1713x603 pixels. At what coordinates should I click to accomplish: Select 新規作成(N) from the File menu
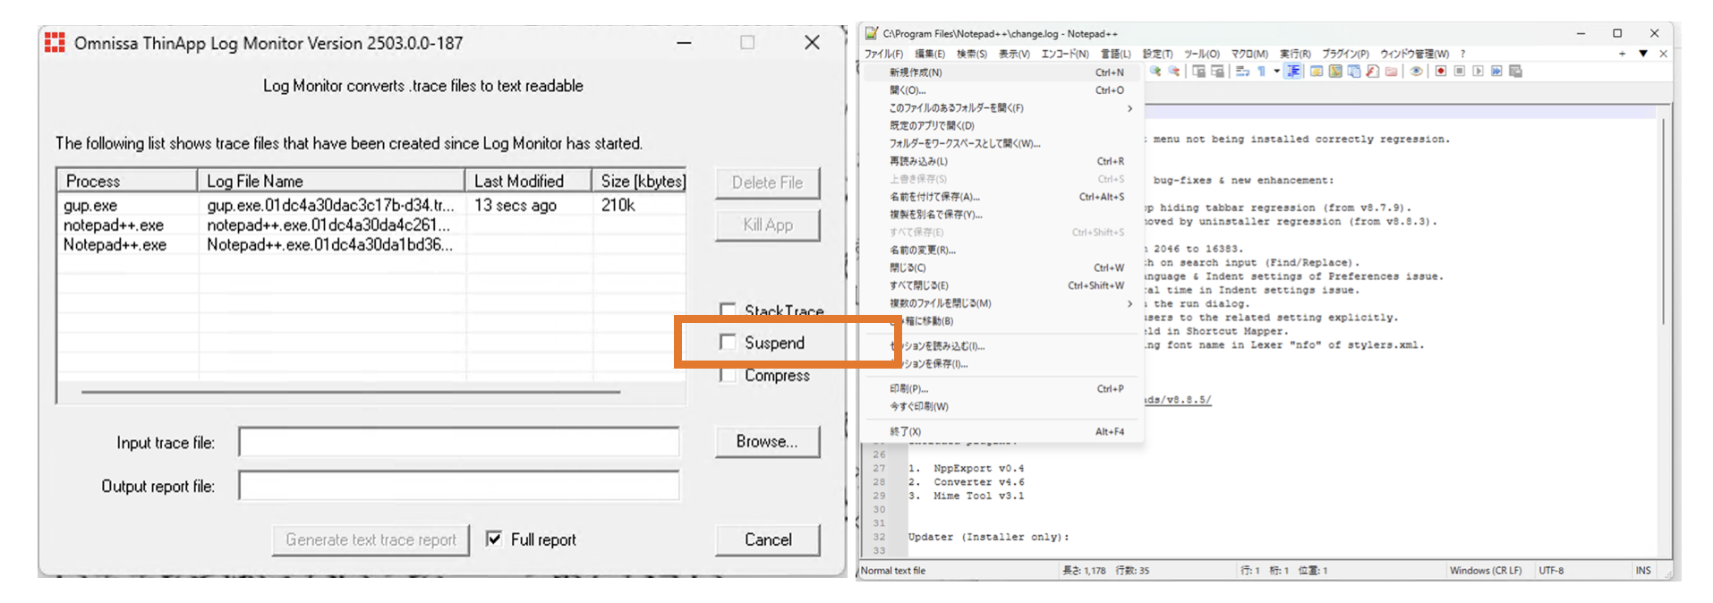pos(916,72)
